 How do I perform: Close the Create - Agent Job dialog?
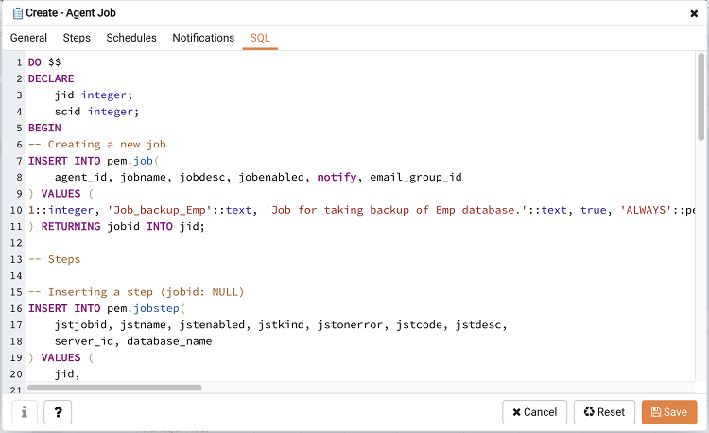(694, 13)
